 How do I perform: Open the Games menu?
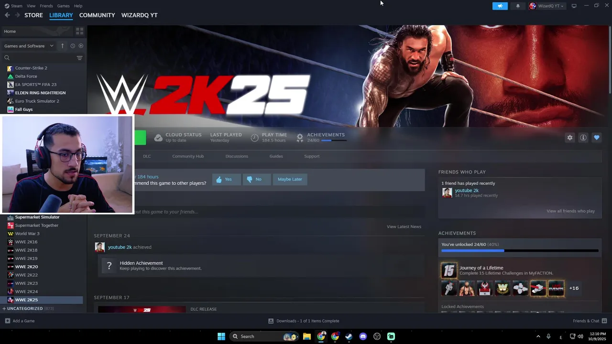[63, 6]
